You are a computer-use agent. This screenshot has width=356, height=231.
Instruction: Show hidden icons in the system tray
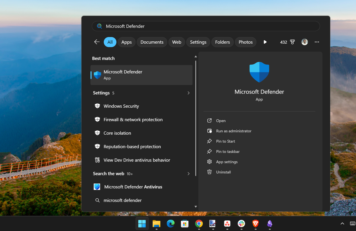coord(342,224)
